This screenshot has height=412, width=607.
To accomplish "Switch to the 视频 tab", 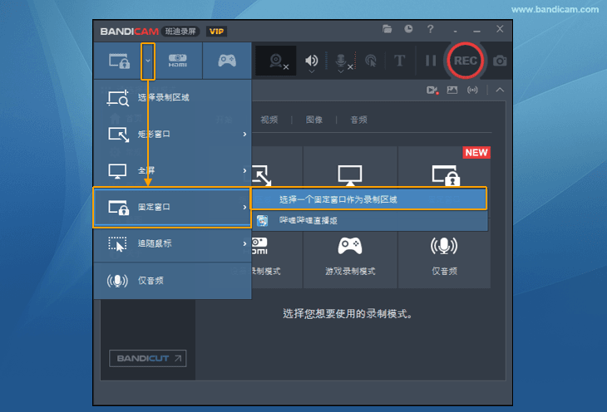I will point(269,120).
